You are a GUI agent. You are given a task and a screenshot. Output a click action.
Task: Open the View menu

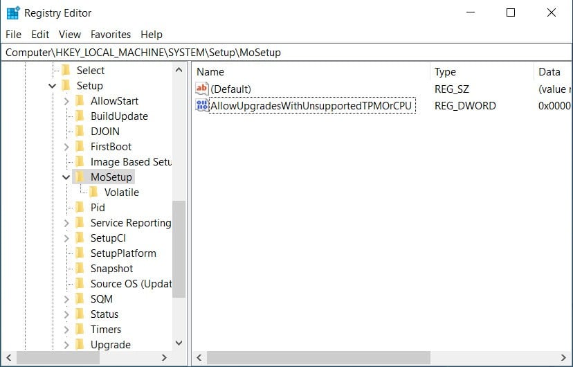(70, 35)
